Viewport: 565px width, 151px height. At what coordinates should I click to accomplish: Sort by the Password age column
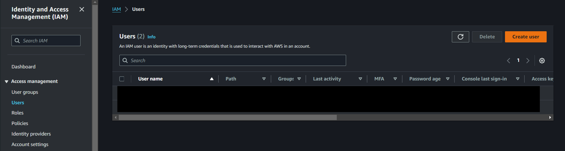coord(447,79)
